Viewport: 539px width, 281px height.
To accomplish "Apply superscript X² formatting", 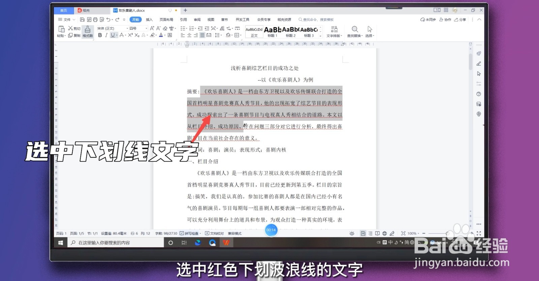I will pyautogui.click(x=130, y=35).
